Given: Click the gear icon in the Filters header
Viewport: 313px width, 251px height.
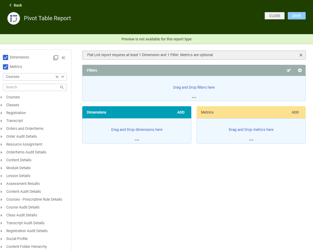Looking at the screenshot, I should click(x=300, y=70).
